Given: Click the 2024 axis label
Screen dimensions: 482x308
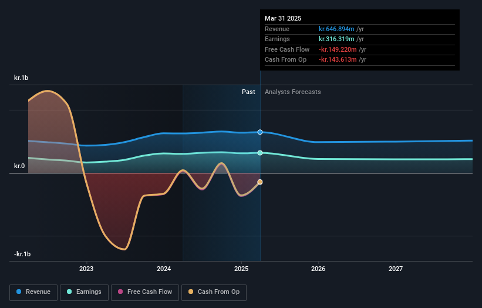Looking at the screenshot, I should (164, 269).
